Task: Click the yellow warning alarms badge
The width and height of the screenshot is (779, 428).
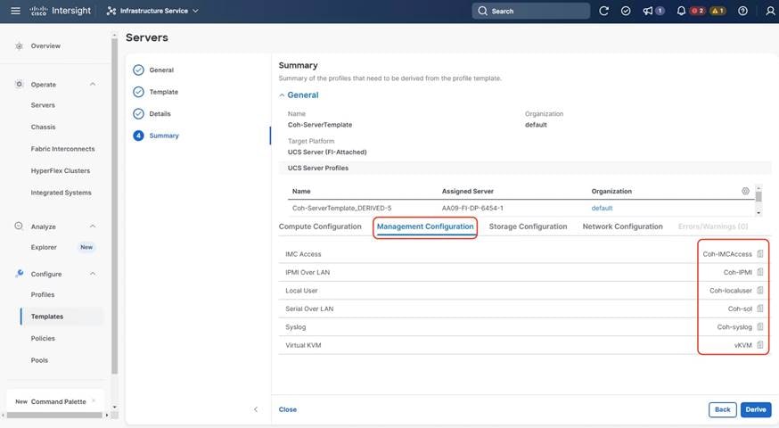Action: pyautogui.click(x=717, y=11)
